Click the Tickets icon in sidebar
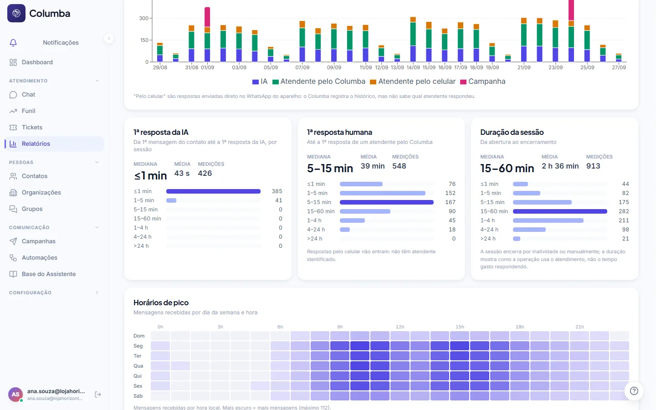 click(13, 128)
